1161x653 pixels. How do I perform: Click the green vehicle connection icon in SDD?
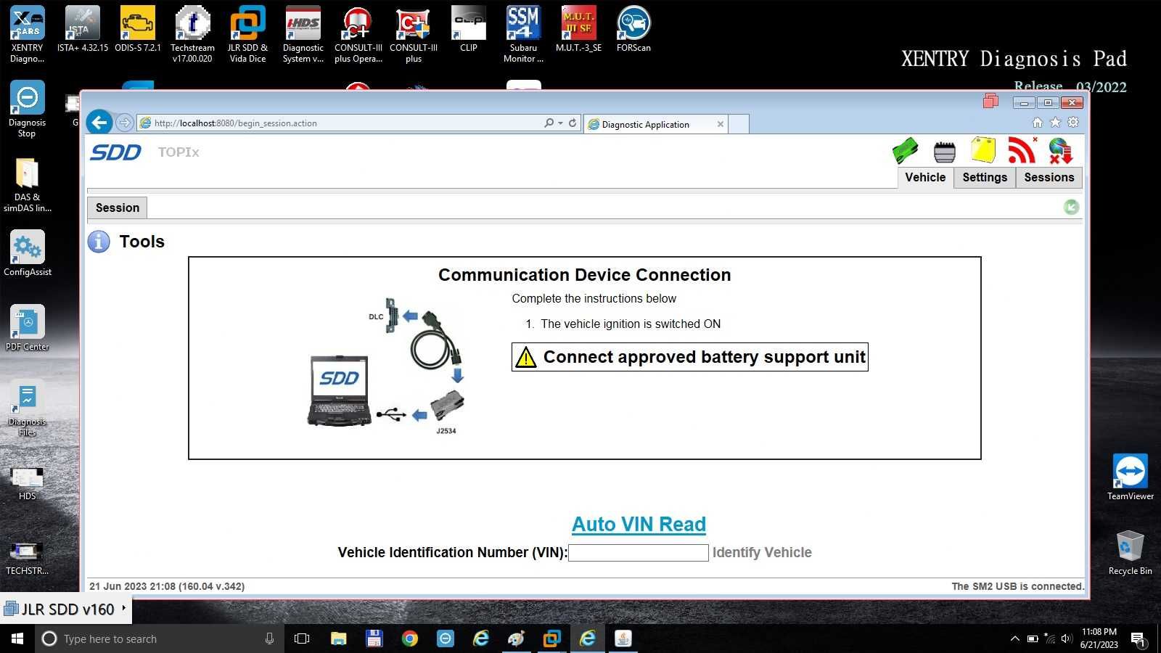[x=905, y=151]
